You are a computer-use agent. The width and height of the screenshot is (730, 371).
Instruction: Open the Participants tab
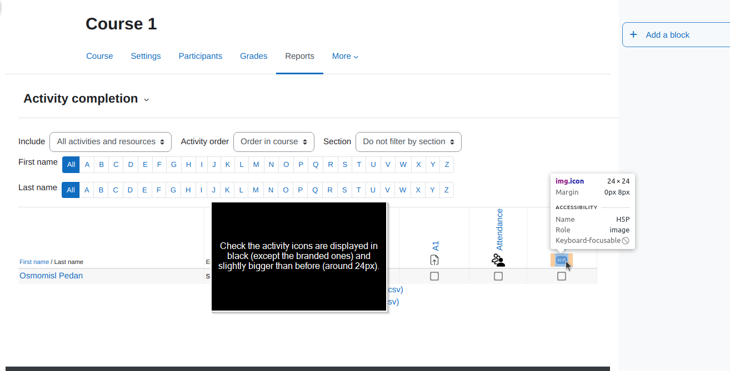201,56
